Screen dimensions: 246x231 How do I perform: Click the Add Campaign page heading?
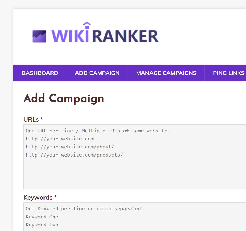point(64,98)
